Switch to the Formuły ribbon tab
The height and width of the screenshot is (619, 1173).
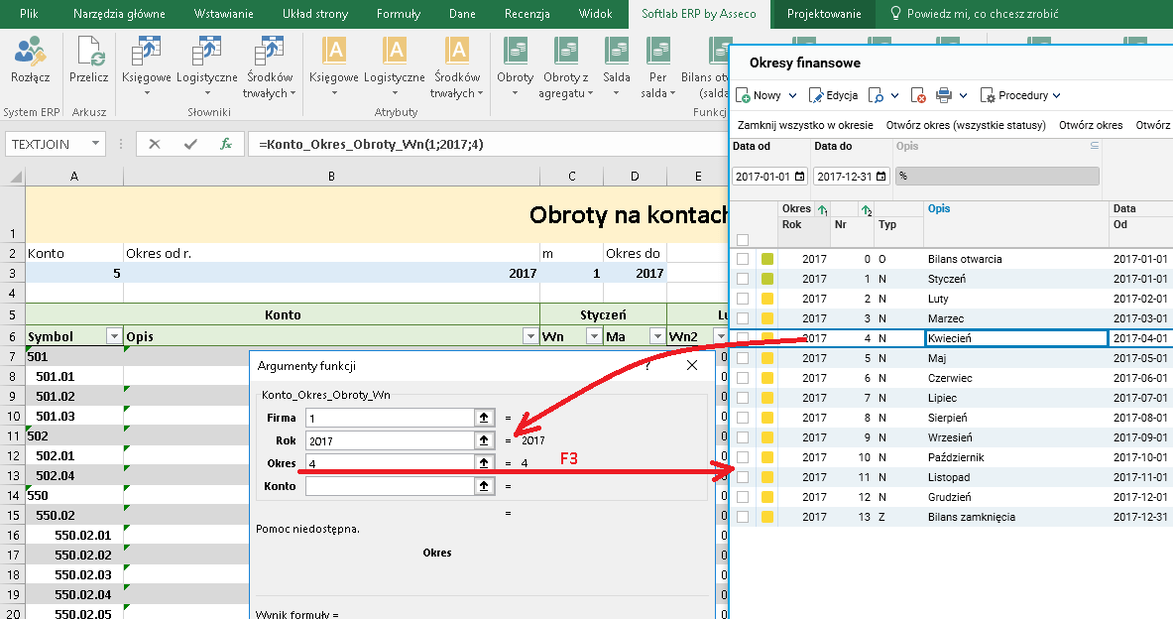point(398,14)
